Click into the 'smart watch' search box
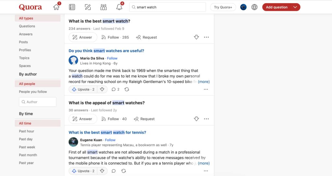Image resolution: width=332 pixels, height=176 pixels. point(168,7)
